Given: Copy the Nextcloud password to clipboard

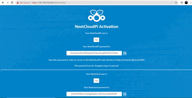Looking at the screenshot, I should coord(125,94).
